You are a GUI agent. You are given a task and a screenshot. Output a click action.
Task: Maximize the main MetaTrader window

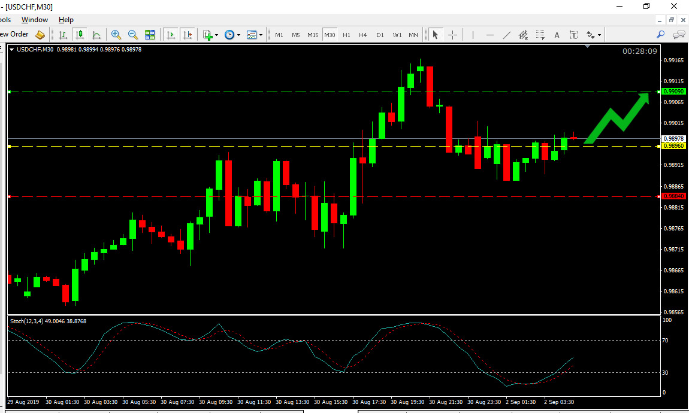click(x=646, y=6)
